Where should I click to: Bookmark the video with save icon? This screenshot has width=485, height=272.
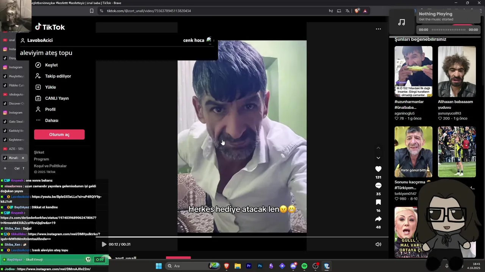pos(378,202)
